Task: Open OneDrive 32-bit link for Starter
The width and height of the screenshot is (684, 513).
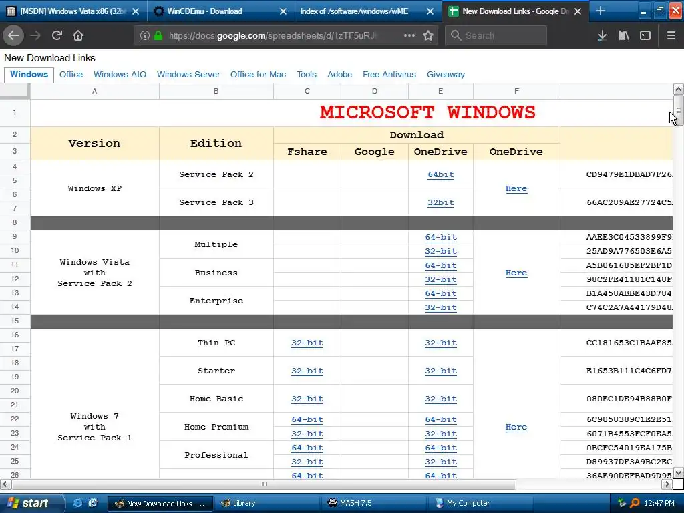Action: point(441,371)
